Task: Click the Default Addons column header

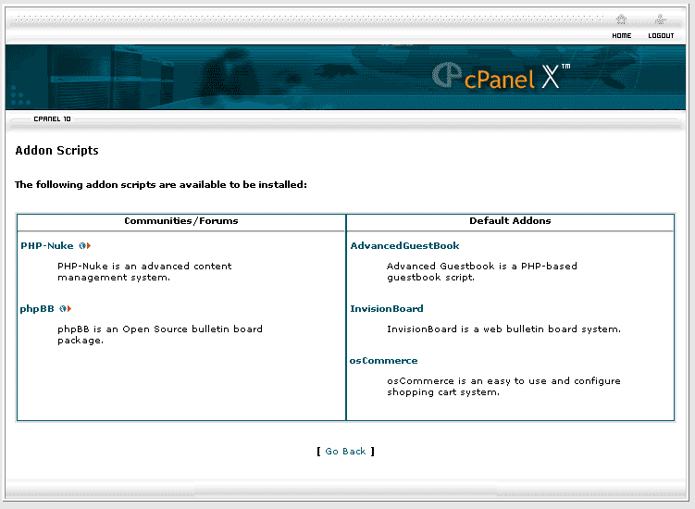Action: (x=510, y=221)
